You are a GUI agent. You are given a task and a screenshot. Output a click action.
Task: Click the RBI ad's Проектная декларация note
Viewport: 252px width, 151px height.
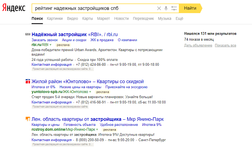tap(63, 69)
